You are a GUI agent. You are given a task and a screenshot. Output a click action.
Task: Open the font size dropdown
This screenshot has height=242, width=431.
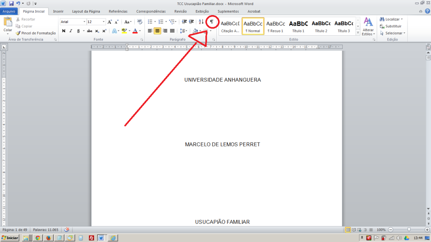click(x=104, y=22)
